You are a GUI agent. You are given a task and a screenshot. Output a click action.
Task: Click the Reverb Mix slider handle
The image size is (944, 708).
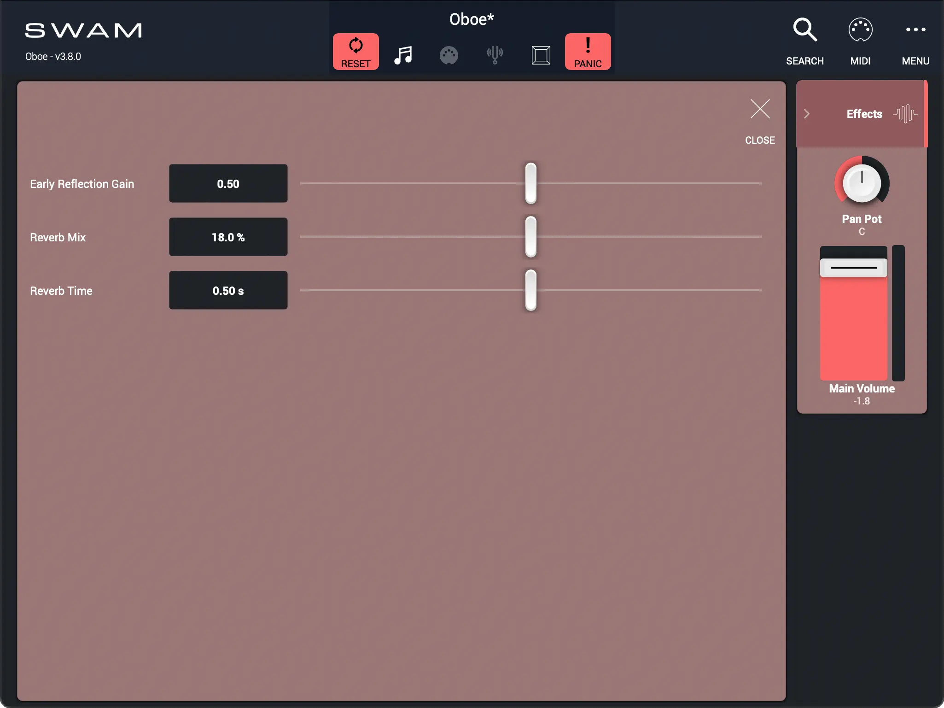530,237
